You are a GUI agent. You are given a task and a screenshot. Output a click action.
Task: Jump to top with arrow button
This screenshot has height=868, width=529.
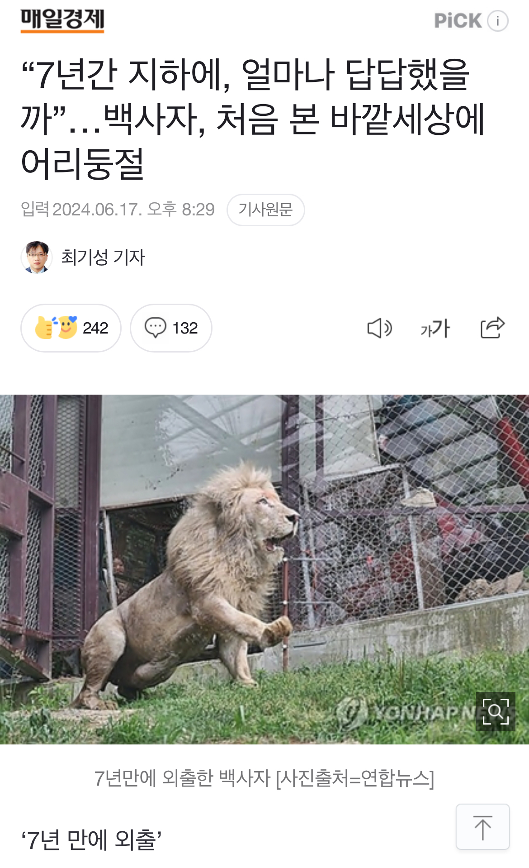(x=482, y=827)
